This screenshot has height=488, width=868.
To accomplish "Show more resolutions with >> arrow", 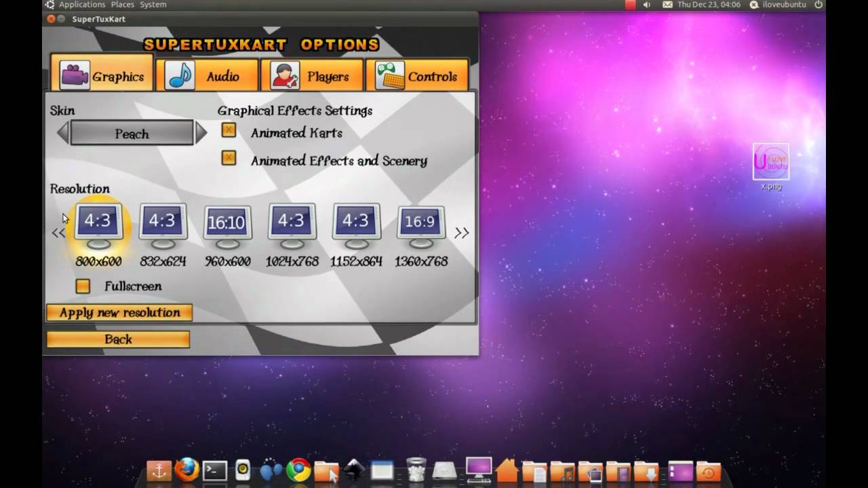I will click(462, 233).
